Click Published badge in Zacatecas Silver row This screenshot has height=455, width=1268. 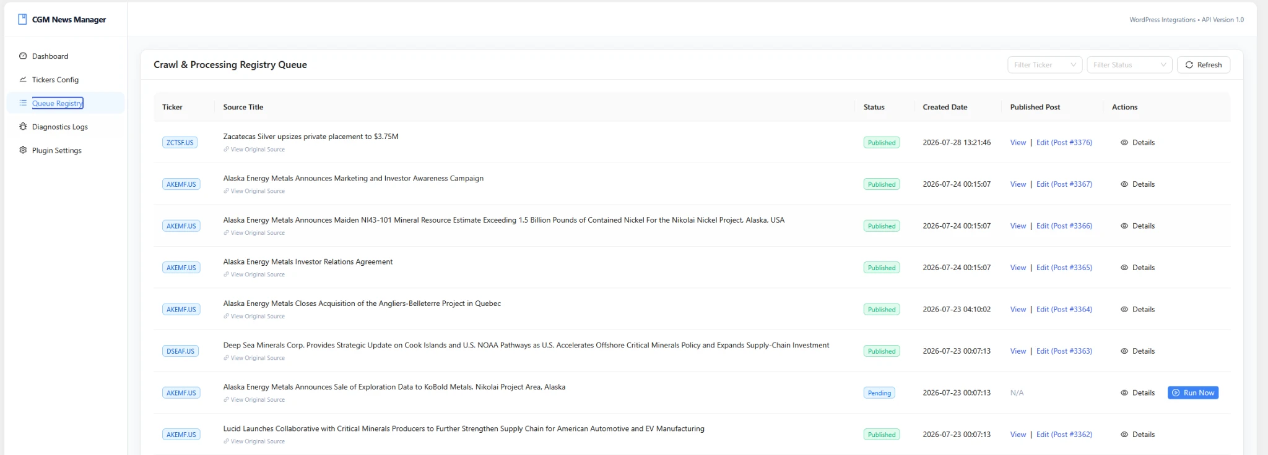click(882, 142)
